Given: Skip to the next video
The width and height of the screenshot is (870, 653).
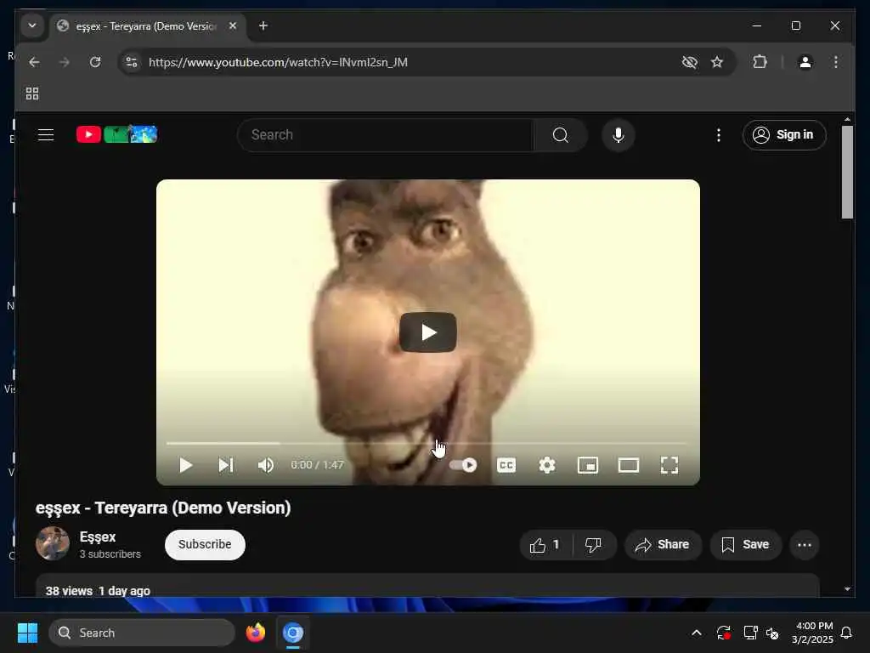Looking at the screenshot, I should click(x=225, y=465).
